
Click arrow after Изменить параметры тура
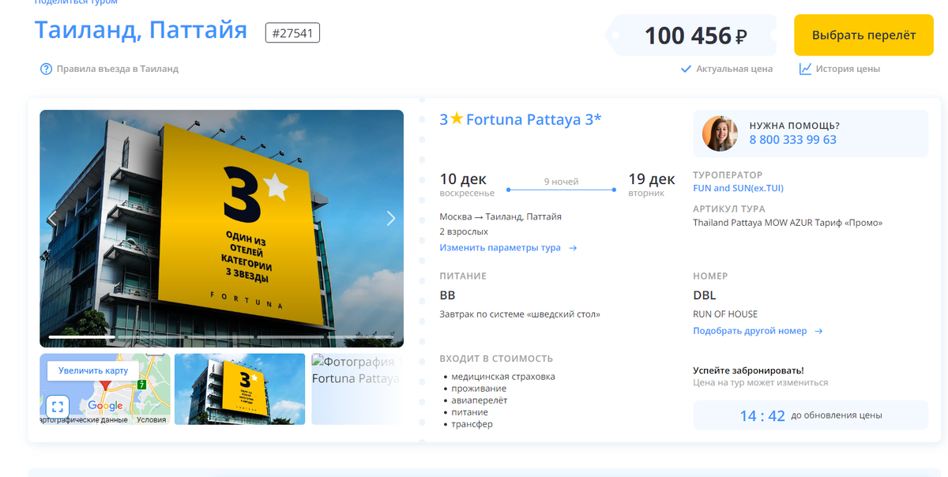(x=573, y=248)
